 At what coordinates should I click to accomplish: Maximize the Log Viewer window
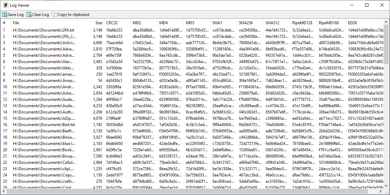pyautogui.click(x=367, y=5)
